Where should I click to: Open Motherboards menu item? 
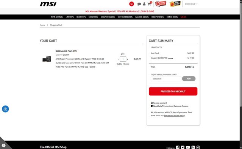(125, 17)
